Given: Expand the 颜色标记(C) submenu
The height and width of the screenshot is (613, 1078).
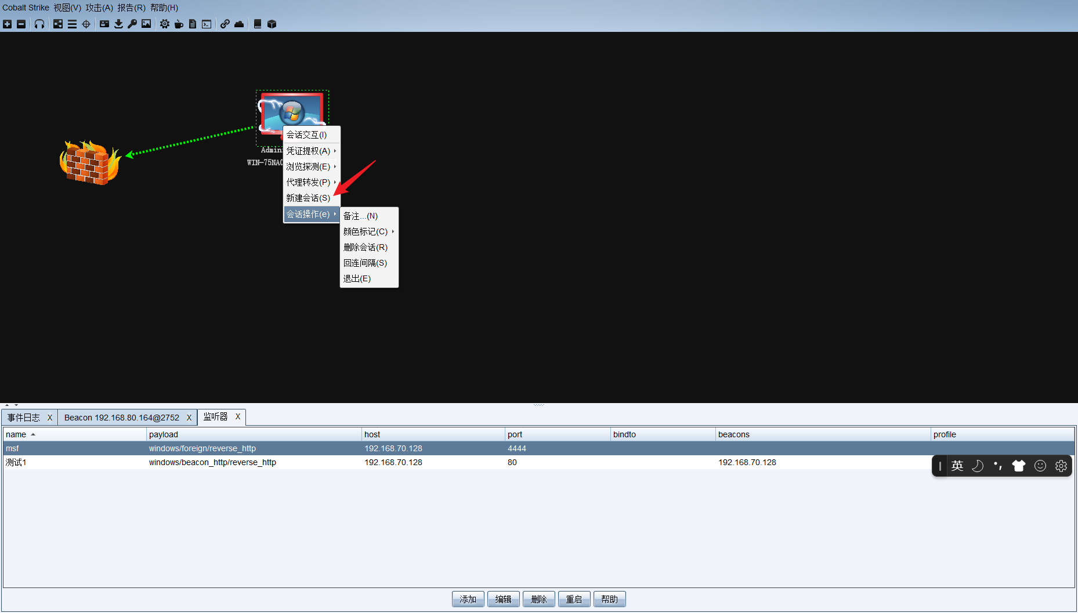Looking at the screenshot, I should (x=366, y=231).
